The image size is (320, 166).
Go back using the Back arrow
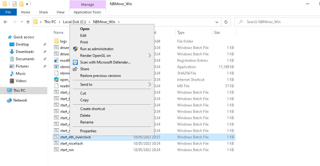(x=6, y=22)
